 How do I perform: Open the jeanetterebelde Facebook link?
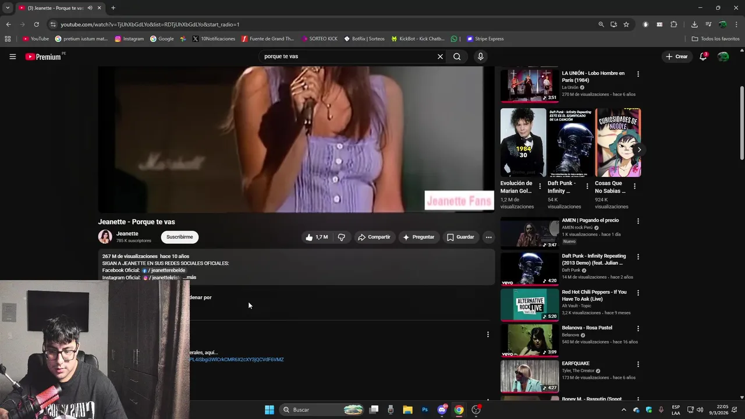164,271
